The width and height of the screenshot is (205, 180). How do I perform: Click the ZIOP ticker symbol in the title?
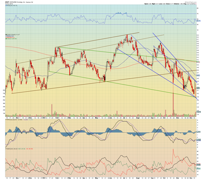pyautogui.click(x=7, y=2)
